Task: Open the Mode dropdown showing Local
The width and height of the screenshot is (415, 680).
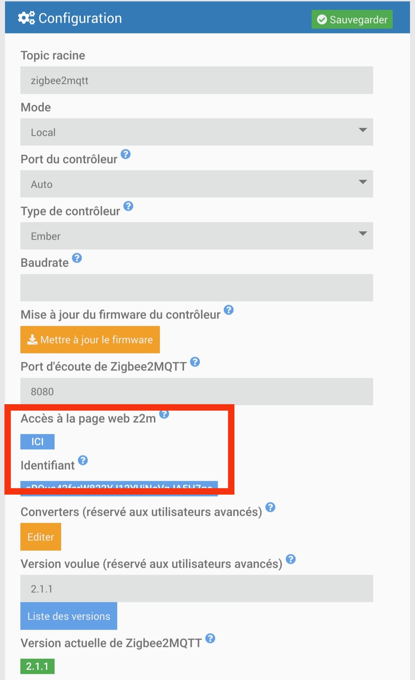Action: point(196,132)
